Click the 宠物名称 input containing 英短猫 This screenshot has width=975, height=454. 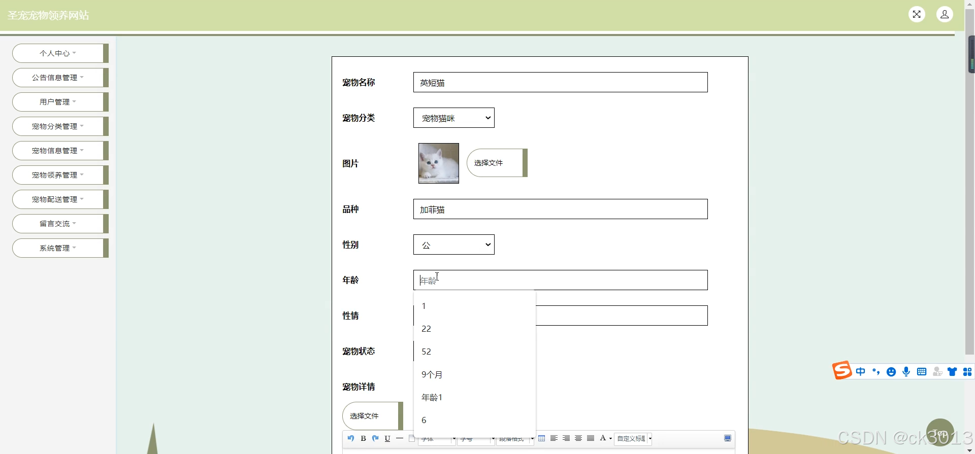click(x=561, y=82)
